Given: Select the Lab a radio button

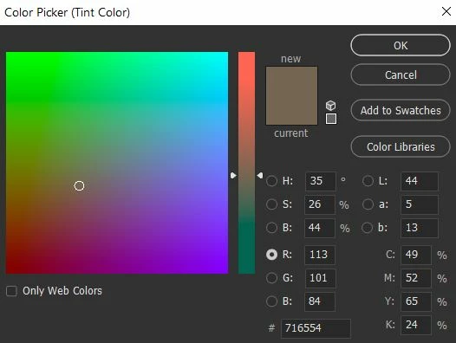Looking at the screenshot, I should [368, 204].
